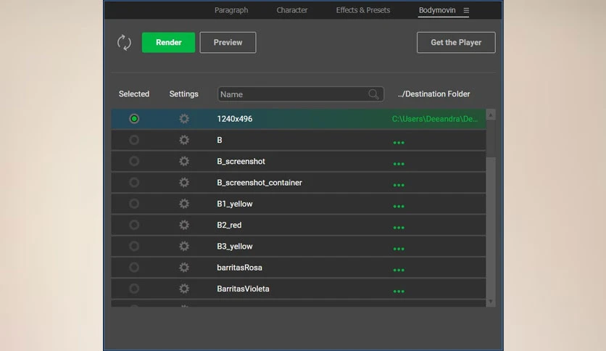Click the list scrollbar down arrow
This screenshot has height=351, width=606.
pos(491,302)
